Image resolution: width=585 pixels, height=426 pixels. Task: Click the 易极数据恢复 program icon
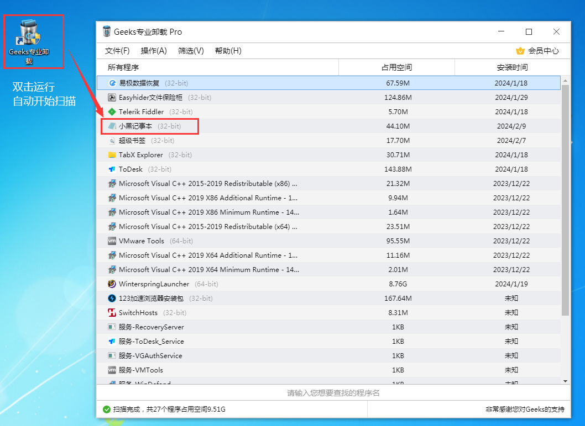112,83
